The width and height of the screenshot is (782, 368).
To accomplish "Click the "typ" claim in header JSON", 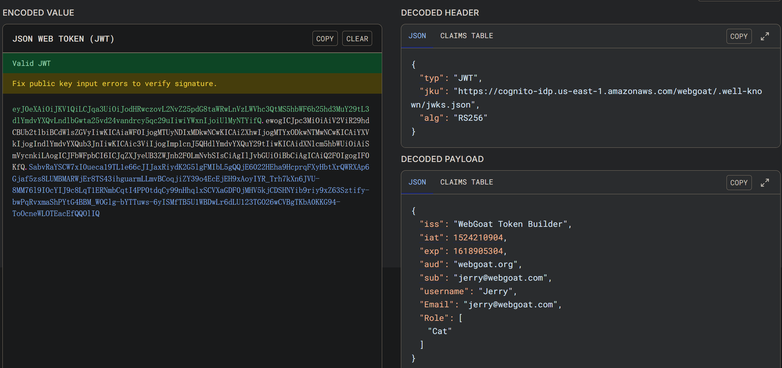I will coord(432,78).
